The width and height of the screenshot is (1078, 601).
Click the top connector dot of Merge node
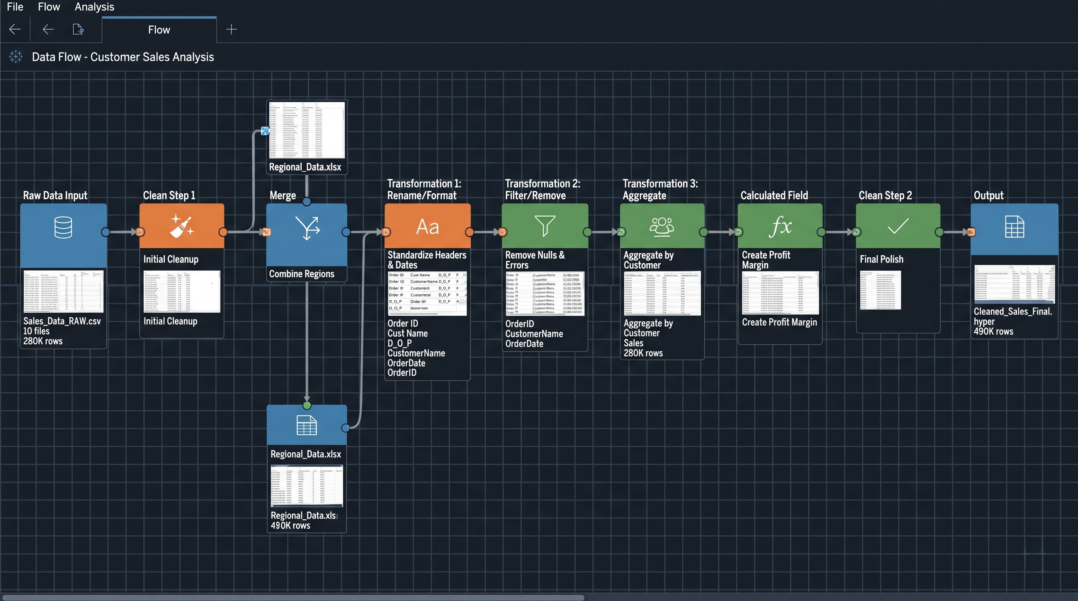tap(307, 202)
